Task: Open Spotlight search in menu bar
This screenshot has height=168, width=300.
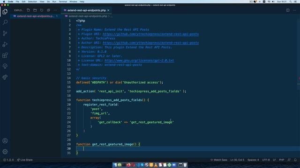Action: 291,1
